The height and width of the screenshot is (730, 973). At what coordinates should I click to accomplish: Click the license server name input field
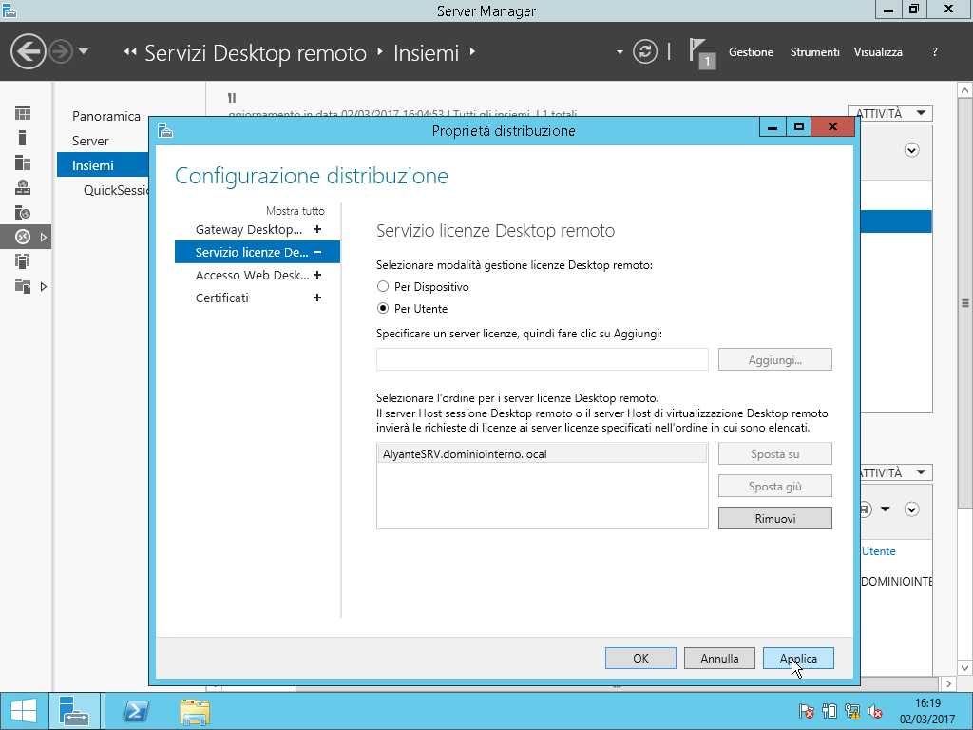pyautogui.click(x=542, y=359)
